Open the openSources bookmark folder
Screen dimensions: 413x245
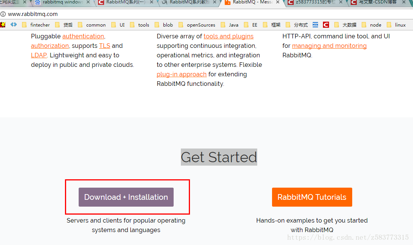click(x=197, y=25)
